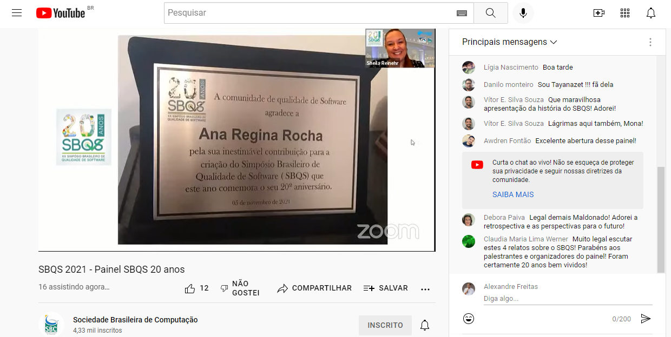Click the YouTube logo home link

click(x=61, y=13)
